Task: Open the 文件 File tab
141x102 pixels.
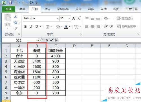Action: click(8, 9)
